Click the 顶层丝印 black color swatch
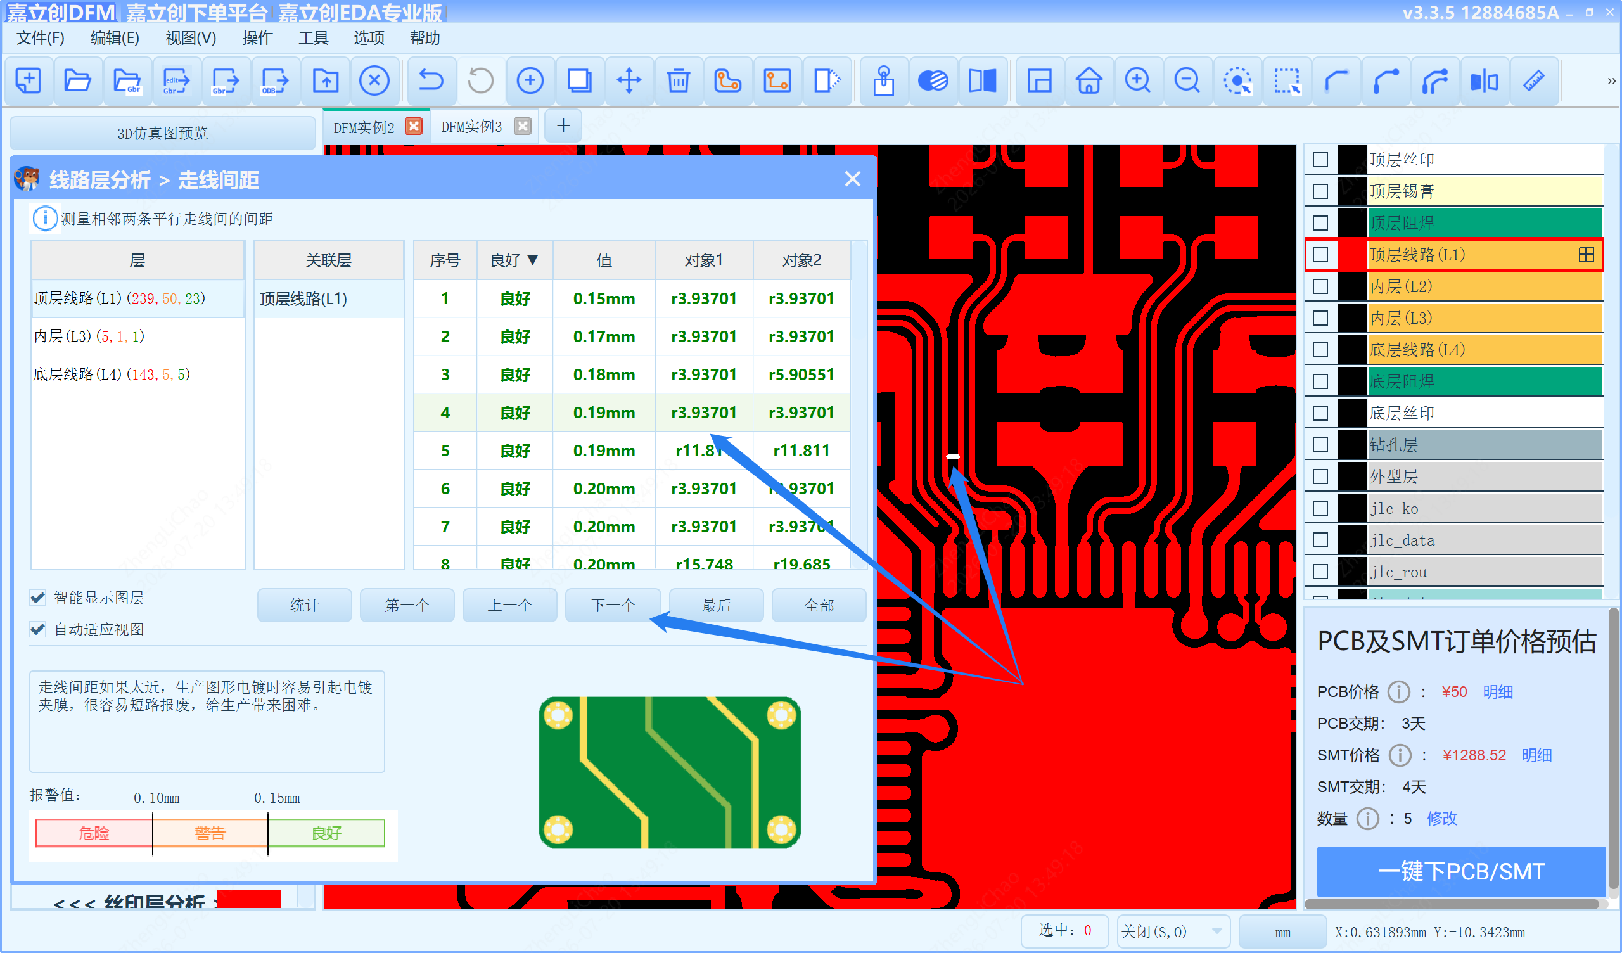1622x953 pixels. pos(1351,159)
